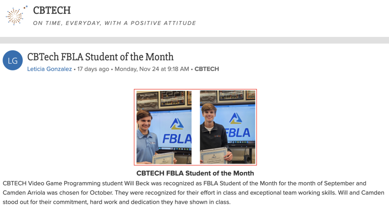
Task: Click the blue FBLA text on right screen
Action: (x=238, y=132)
